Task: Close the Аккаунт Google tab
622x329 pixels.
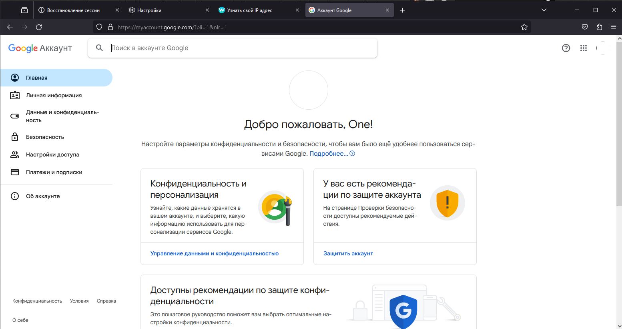Action: pyautogui.click(x=387, y=10)
